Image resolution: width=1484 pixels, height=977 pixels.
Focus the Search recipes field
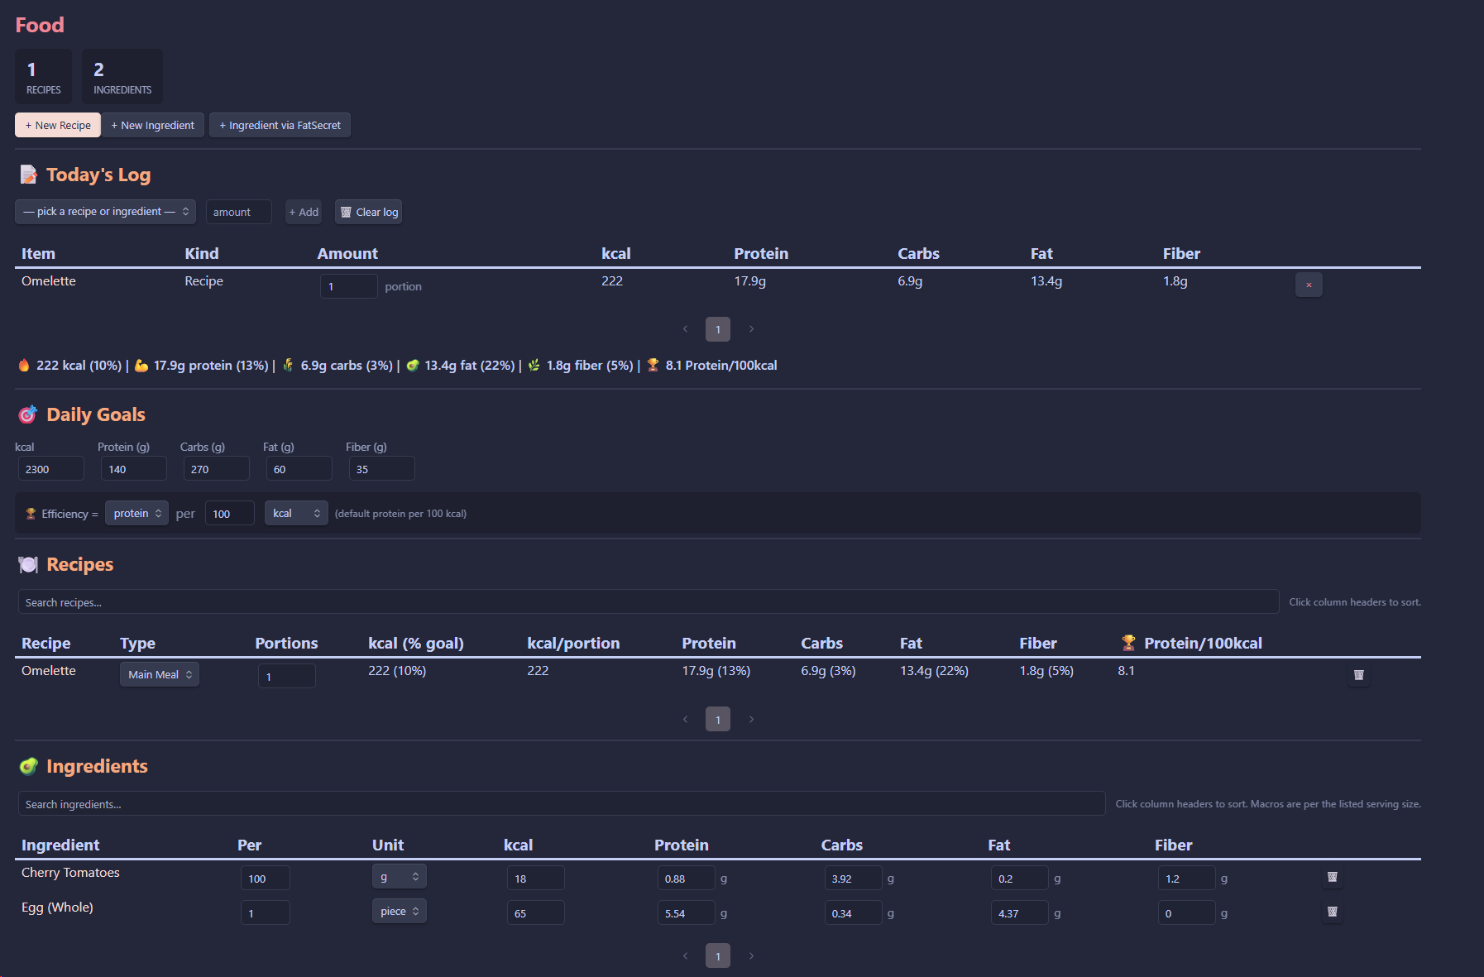point(649,601)
